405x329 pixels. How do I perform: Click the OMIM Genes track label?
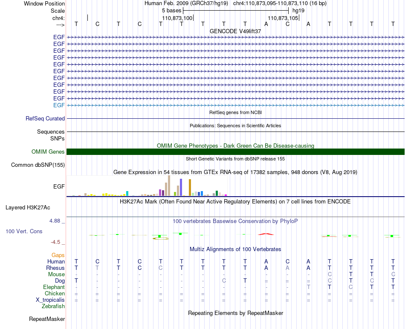pyautogui.click(x=48, y=152)
